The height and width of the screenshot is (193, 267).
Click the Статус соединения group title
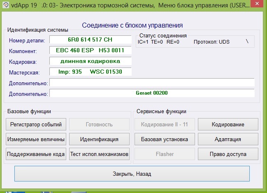click(x=163, y=36)
